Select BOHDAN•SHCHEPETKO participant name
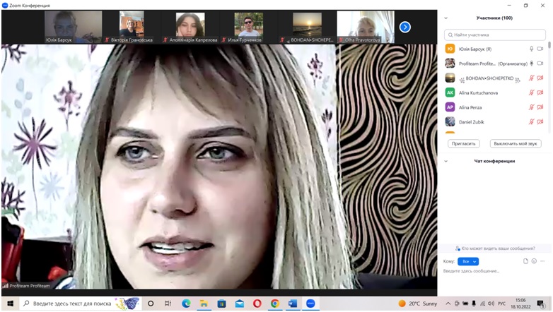The height and width of the screenshot is (312, 553). pyautogui.click(x=489, y=78)
